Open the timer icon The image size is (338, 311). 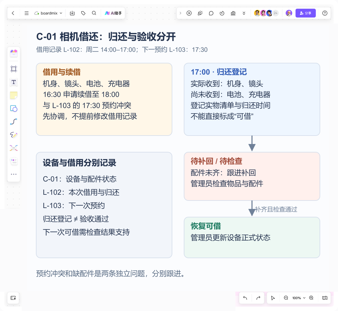click(x=222, y=13)
